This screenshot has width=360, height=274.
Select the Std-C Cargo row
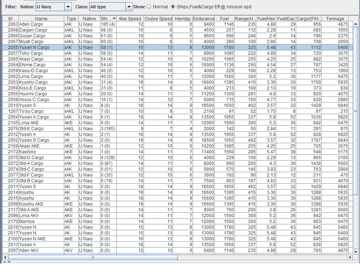(178, 169)
